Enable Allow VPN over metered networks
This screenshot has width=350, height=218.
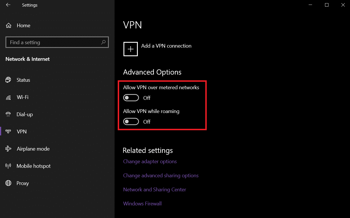click(131, 98)
